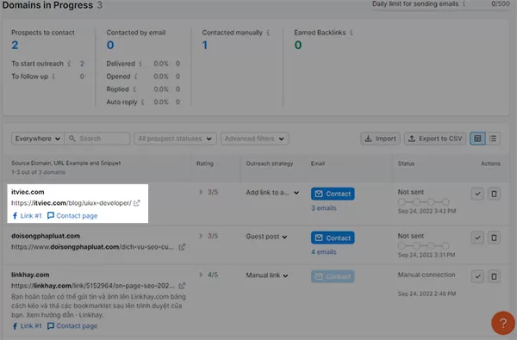Show info tooltip for Opened
The image size is (517, 340).
[x=136, y=77]
